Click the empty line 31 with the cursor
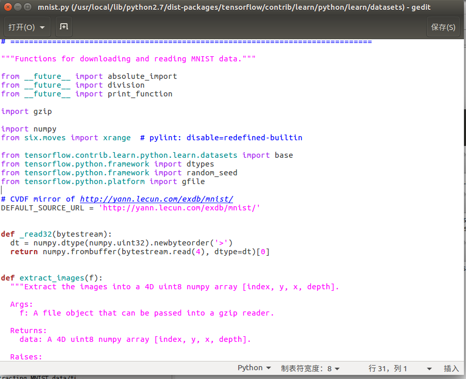 click(x=232, y=190)
